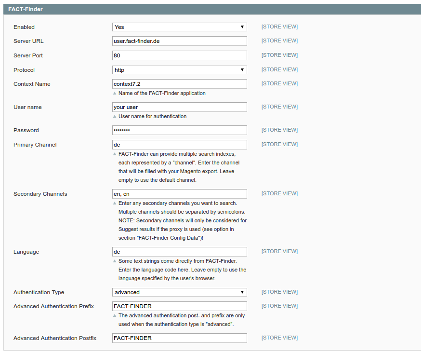
Task: Click the Advanced Authentication Postfix field
Action: click(x=179, y=338)
